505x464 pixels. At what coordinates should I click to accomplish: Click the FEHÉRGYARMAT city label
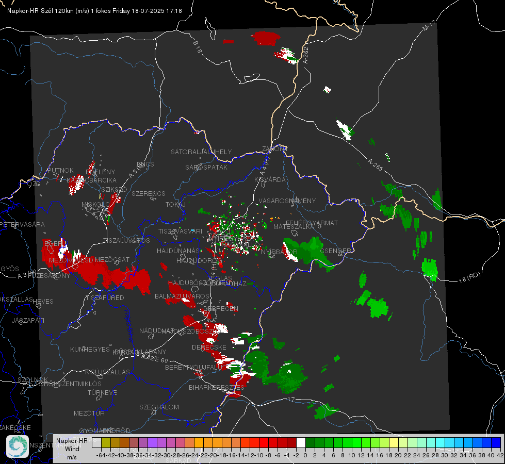point(312,223)
